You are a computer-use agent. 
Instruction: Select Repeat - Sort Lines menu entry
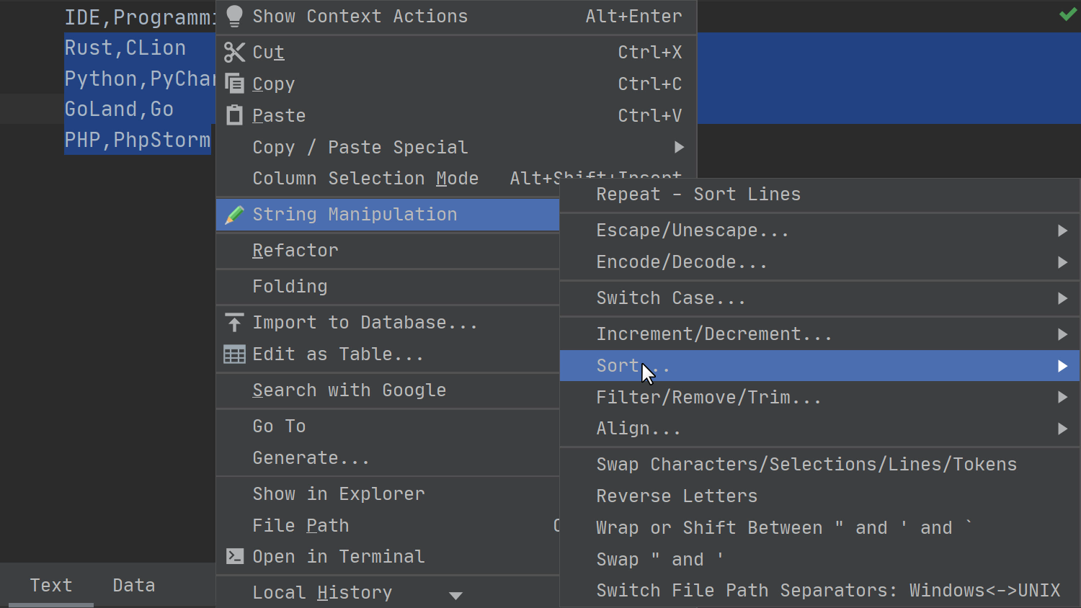pyautogui.click(x=698, y=195)
